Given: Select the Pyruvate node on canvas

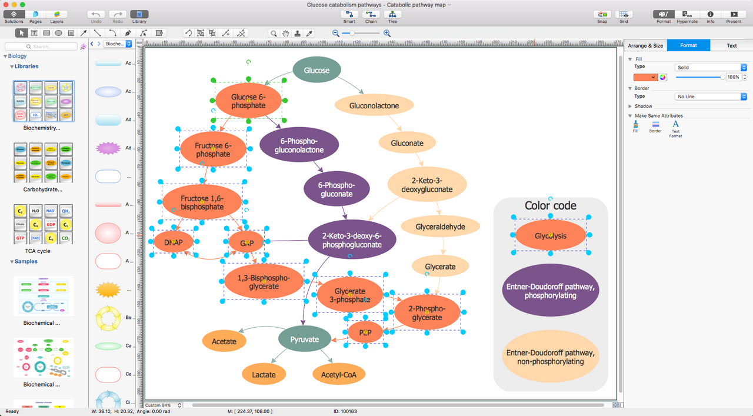Looking at the screenshot, I should (x=305, y=340).
